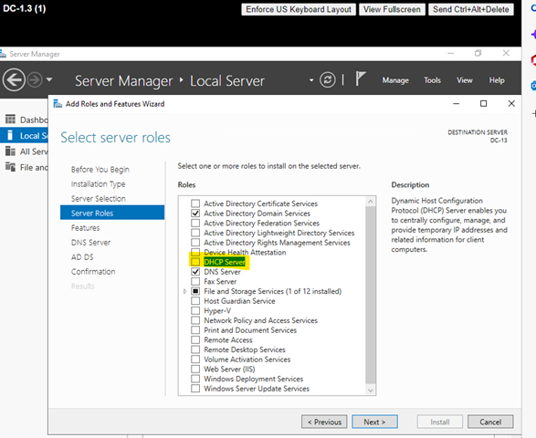Click Send Ctrl+Alt+Delete button
536x438 pixels.
coord(470,9)
